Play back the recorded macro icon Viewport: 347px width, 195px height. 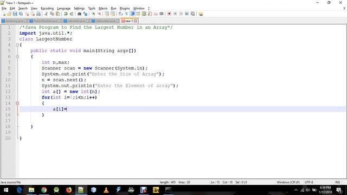[x=181, y=14]
